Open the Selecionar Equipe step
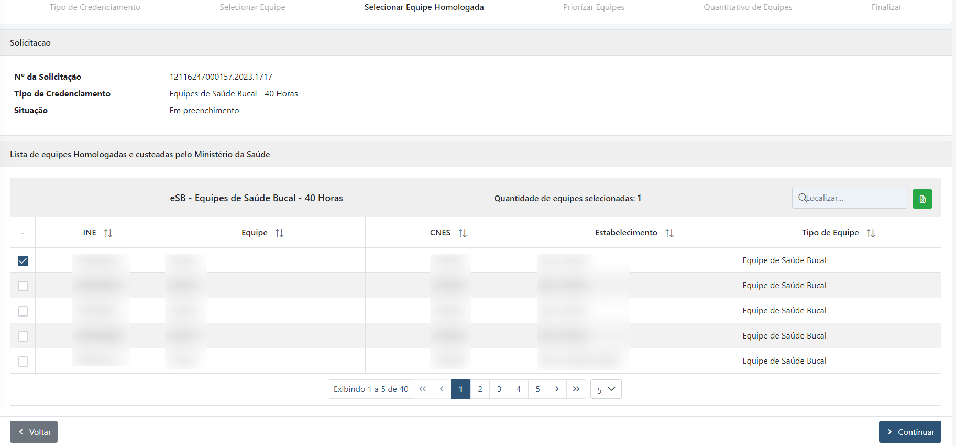Image resolution: width=956 pixels, height=447 pixels. point(252,7)
